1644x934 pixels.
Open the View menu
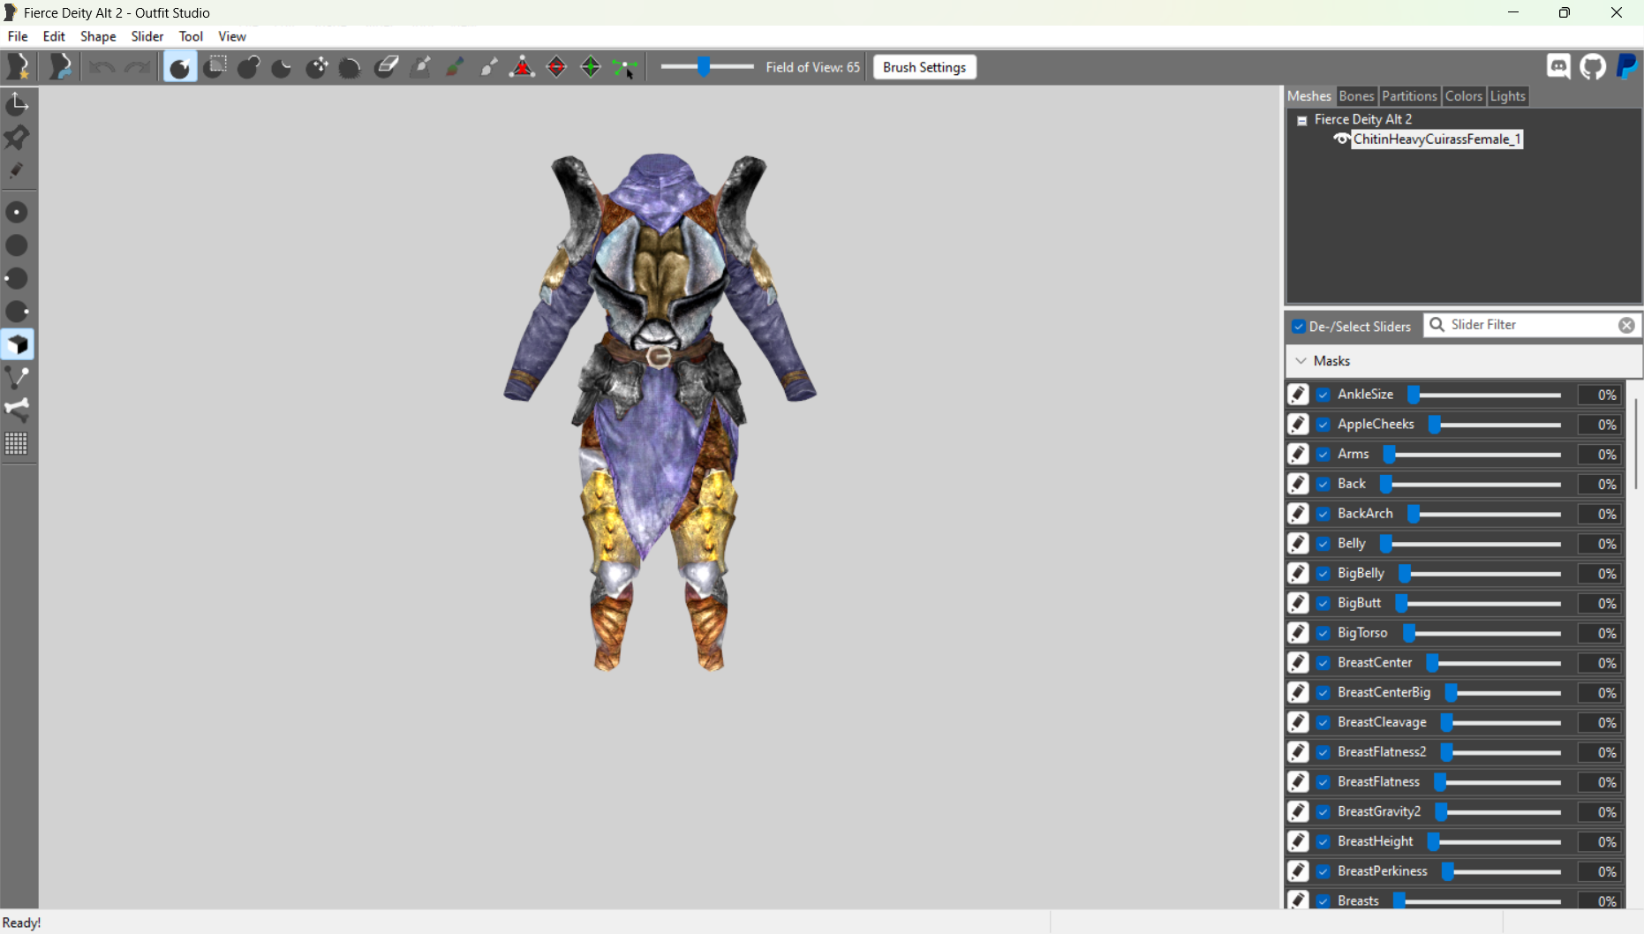(232, 36)
